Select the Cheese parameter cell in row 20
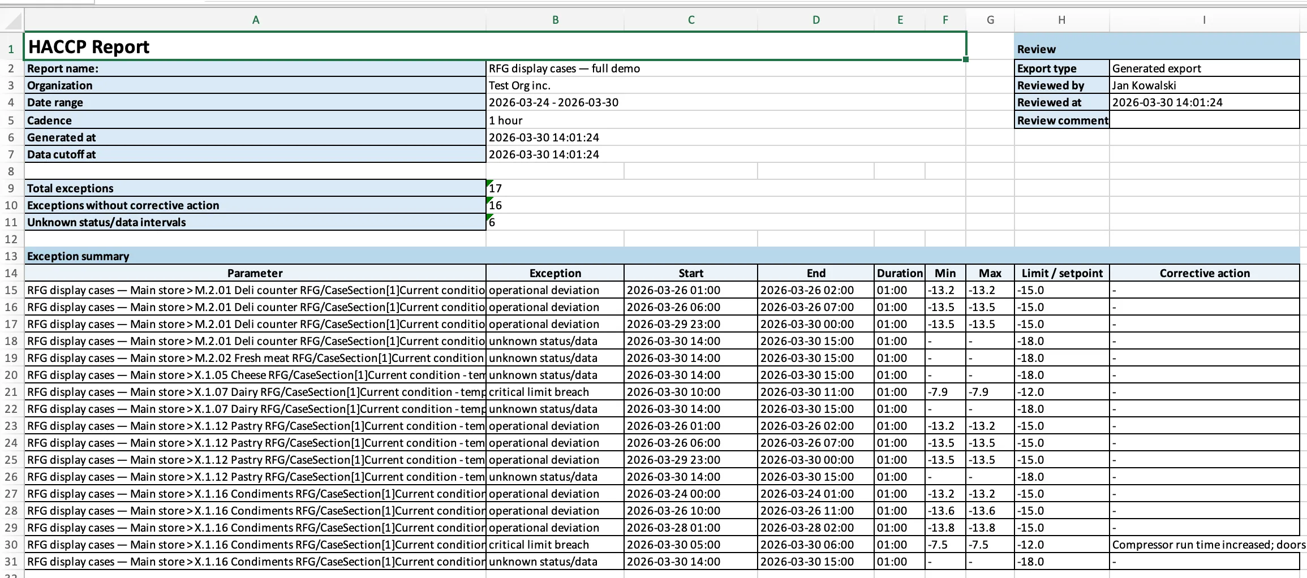 click(x=255, y=375)
